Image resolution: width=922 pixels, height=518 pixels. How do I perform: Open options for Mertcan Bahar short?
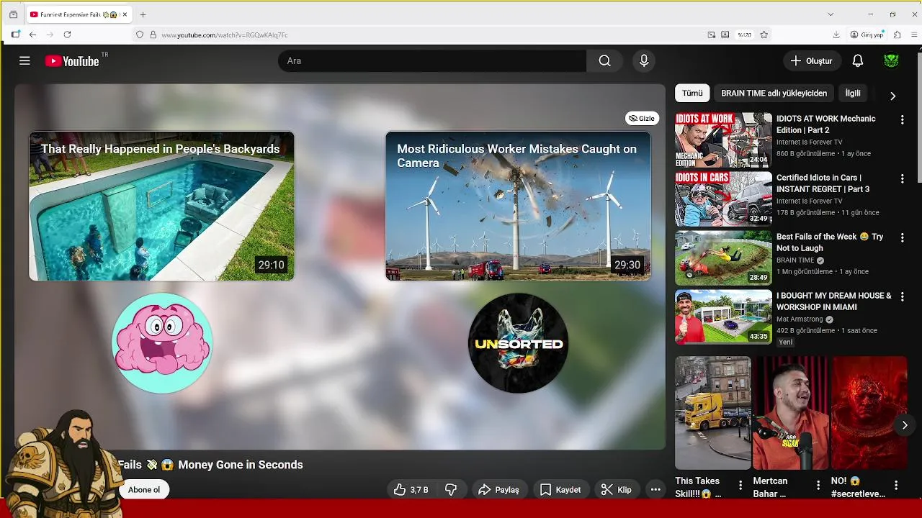coord(818,486)
